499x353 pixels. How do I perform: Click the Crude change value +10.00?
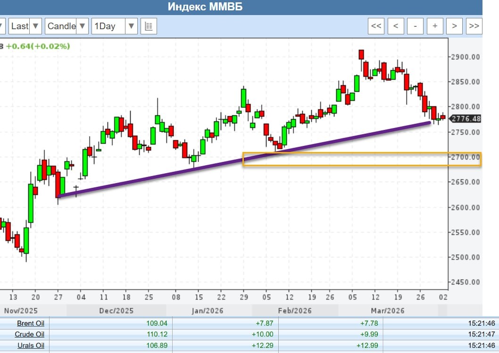[263, 334]
